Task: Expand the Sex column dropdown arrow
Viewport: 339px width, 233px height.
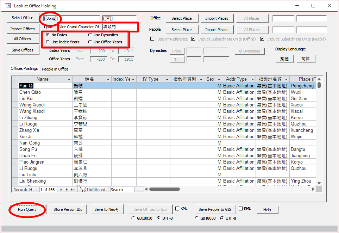Action: pos(219,80)
